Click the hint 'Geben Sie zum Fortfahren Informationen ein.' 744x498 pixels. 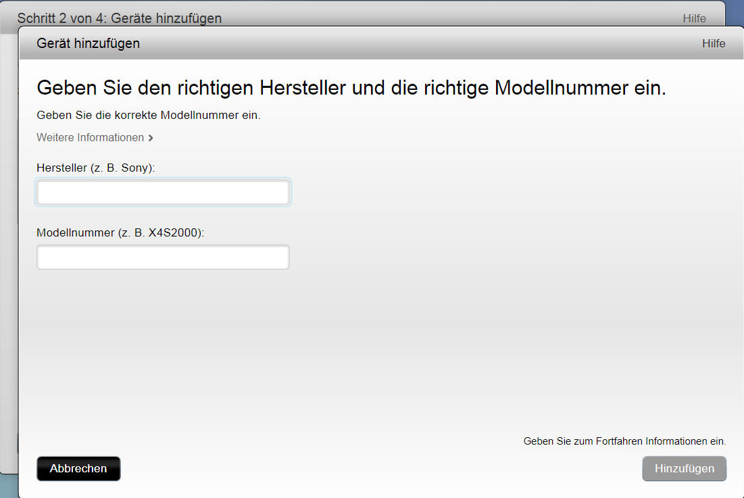(624, 441)
